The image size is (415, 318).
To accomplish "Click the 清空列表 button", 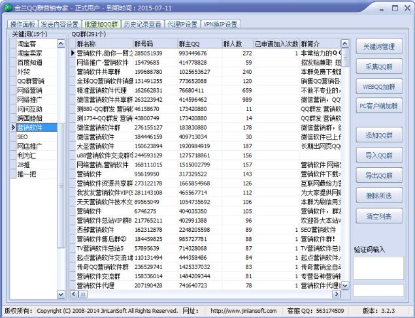I will (x=379, y=216).
